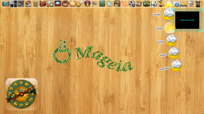
Task: Click the steampunk analog clock widget
Action: pos(22,94)
